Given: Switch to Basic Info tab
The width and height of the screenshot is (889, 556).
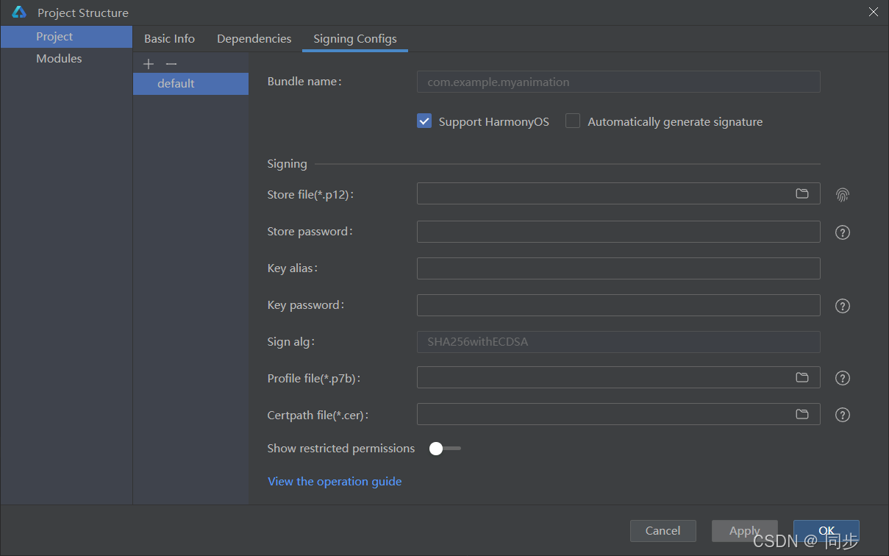Looking at the screenshot, I should point(169,39).
